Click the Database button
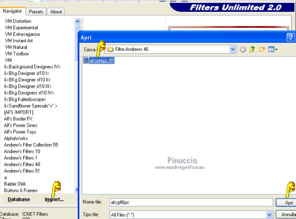296x219 pixels. click(19, 199)
